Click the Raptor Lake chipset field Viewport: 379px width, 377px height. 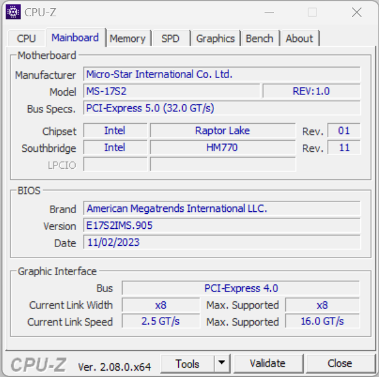(x=223, y=131)
